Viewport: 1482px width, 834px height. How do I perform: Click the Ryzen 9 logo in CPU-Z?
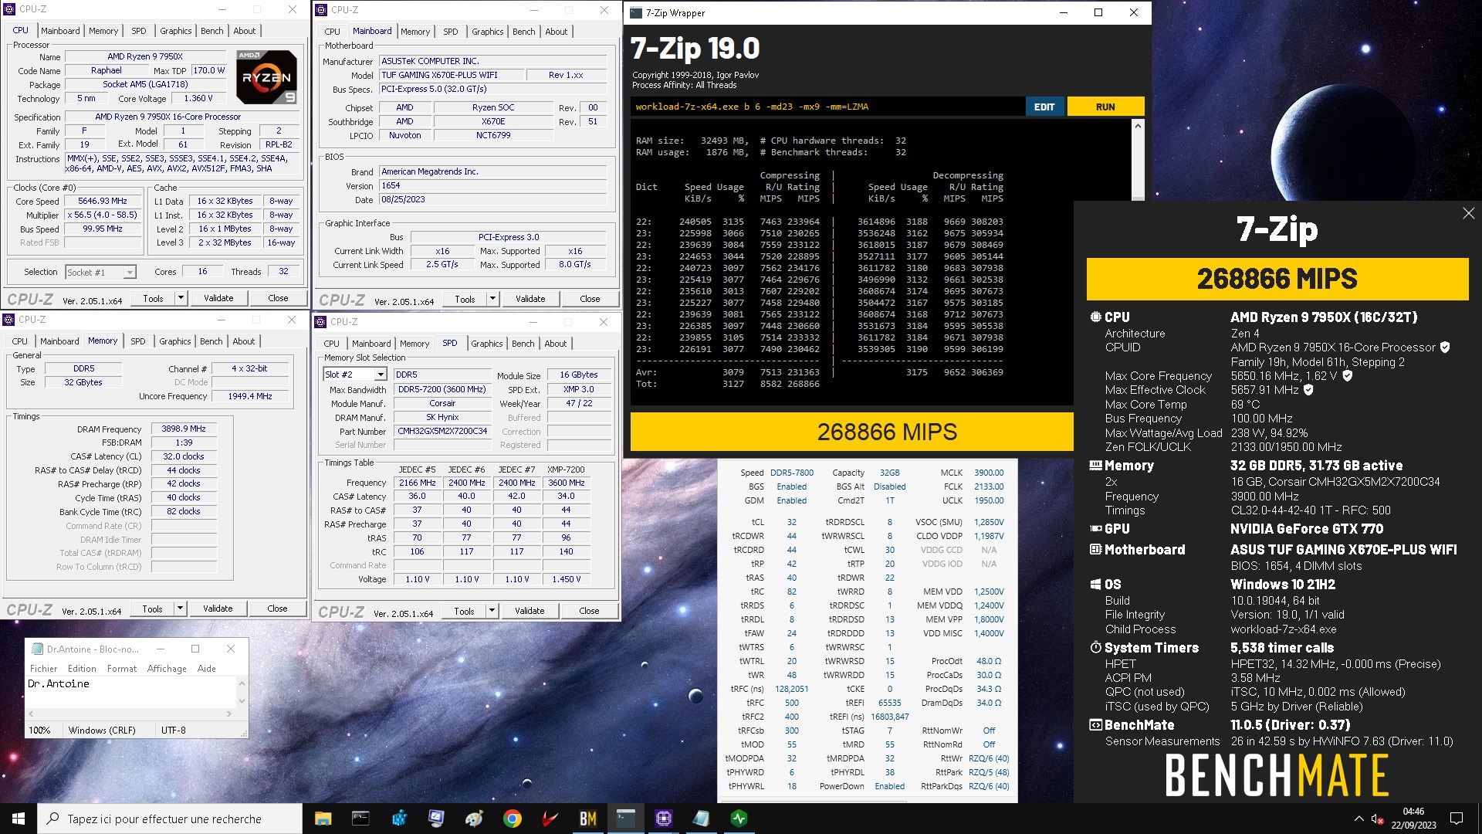click(x=266, y=77)
